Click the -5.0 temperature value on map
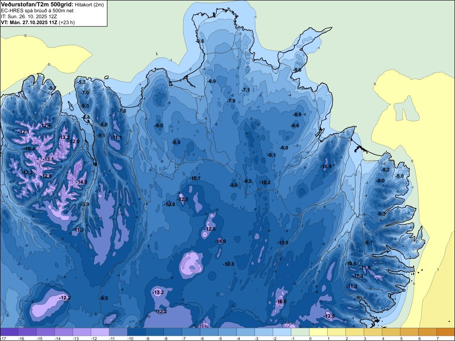 click(399, 176)
